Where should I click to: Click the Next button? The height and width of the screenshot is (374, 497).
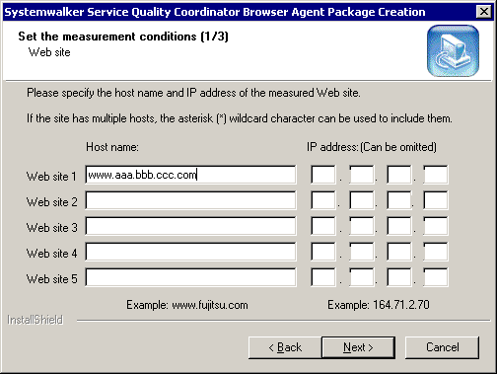tap(358, 347)
